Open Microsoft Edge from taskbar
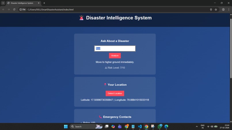The height and width of the screenshot is (130, 232). (x=166, y=127)
